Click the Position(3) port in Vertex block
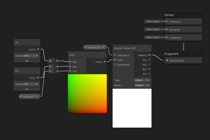This screenshot has width=210, height=140. coord(167,22)
